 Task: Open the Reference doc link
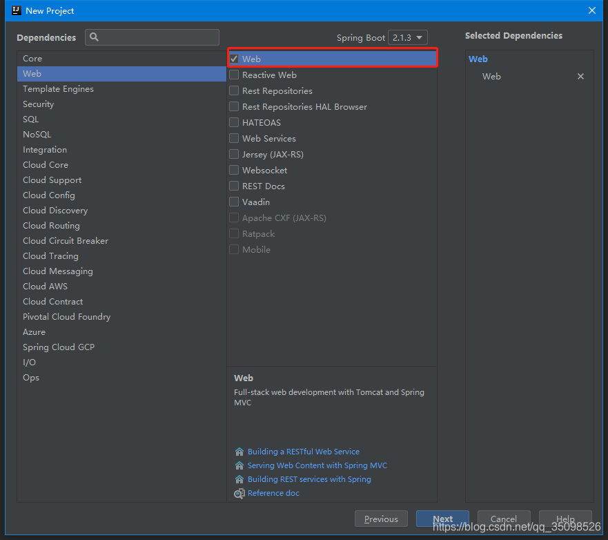(x=273, y=493)
